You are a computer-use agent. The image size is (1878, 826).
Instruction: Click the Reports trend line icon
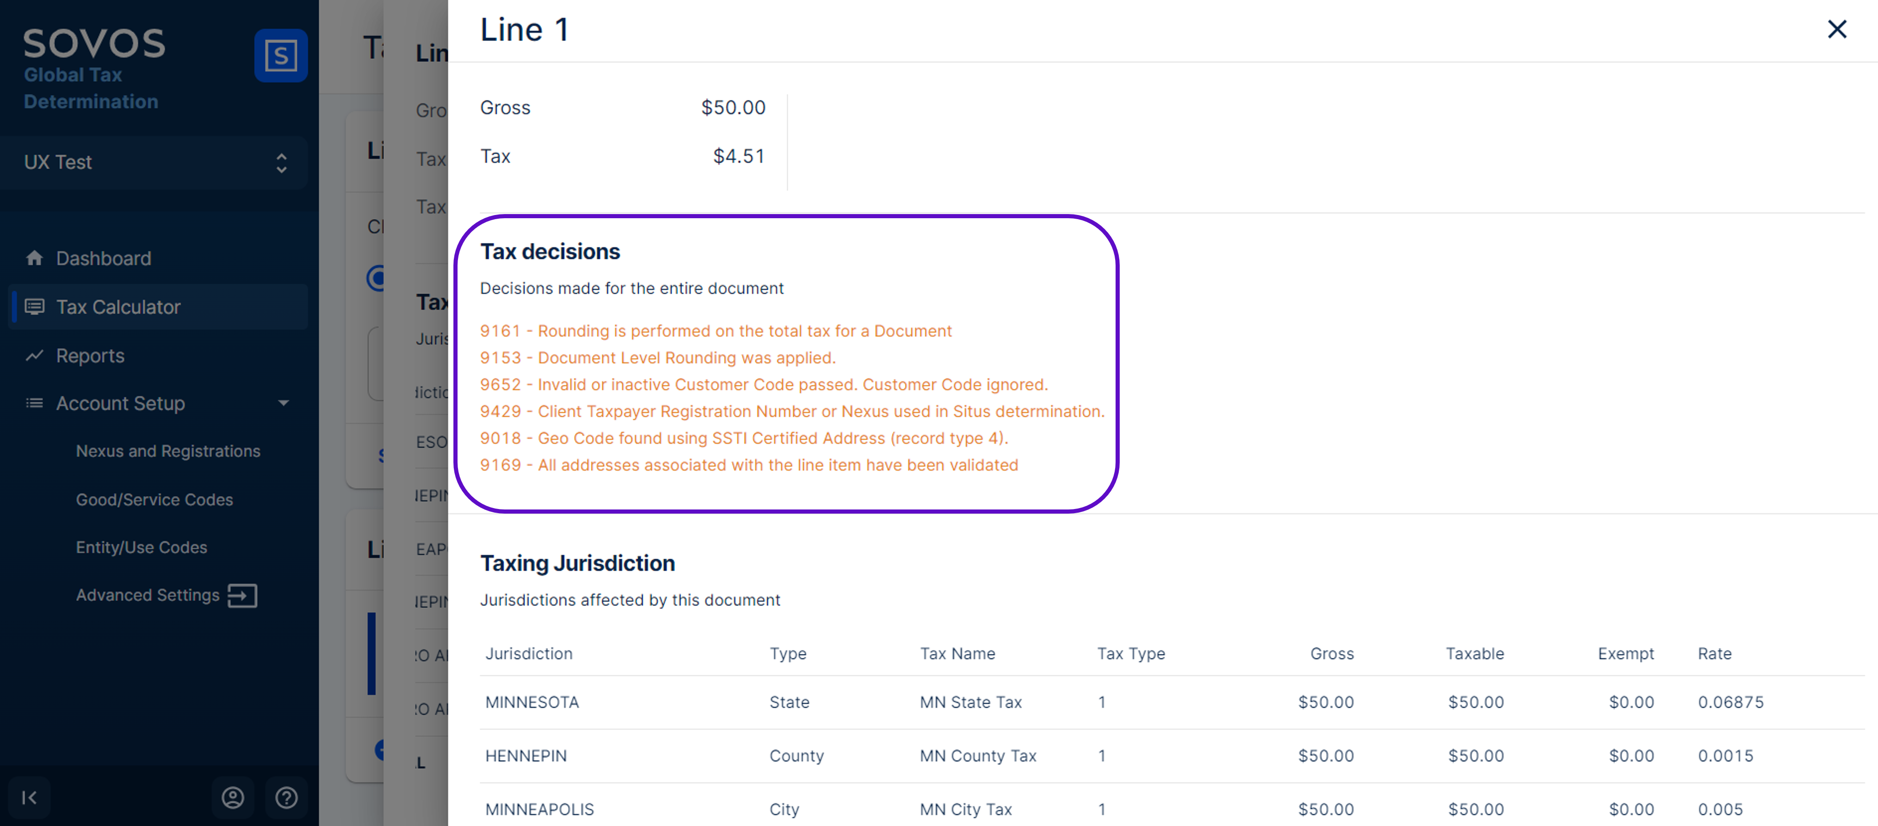[x=34, y=356]
